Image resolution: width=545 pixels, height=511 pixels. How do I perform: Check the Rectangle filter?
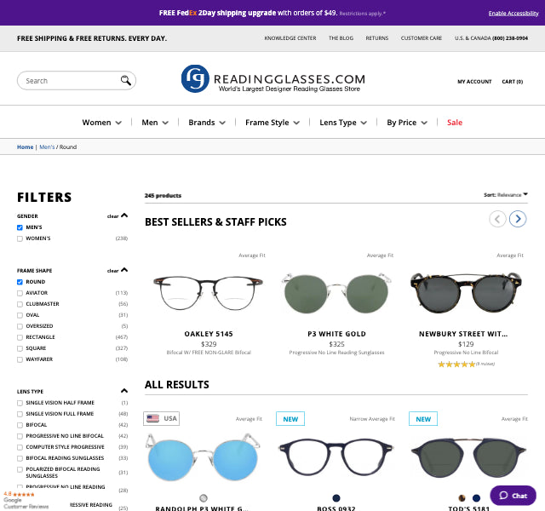(20, 337)
